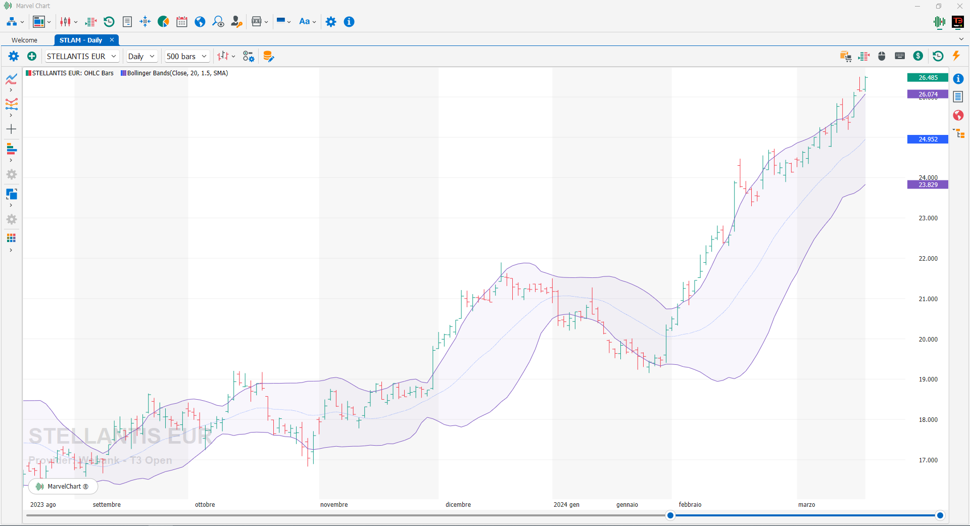Expand the arrow under line chart tool
Screen dimensions: 970x526
coord(11,90)
